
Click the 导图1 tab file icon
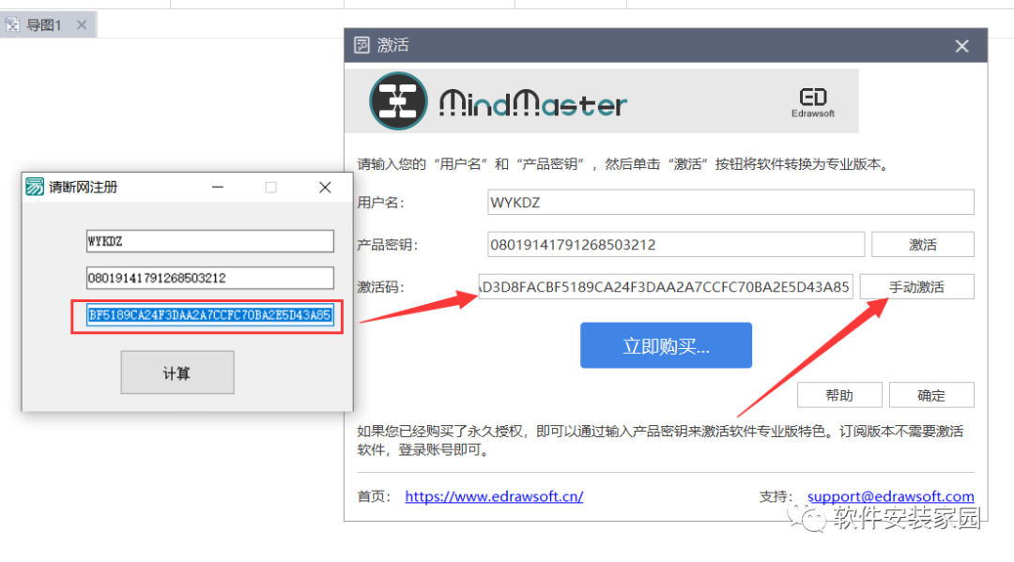coord(12,25)
